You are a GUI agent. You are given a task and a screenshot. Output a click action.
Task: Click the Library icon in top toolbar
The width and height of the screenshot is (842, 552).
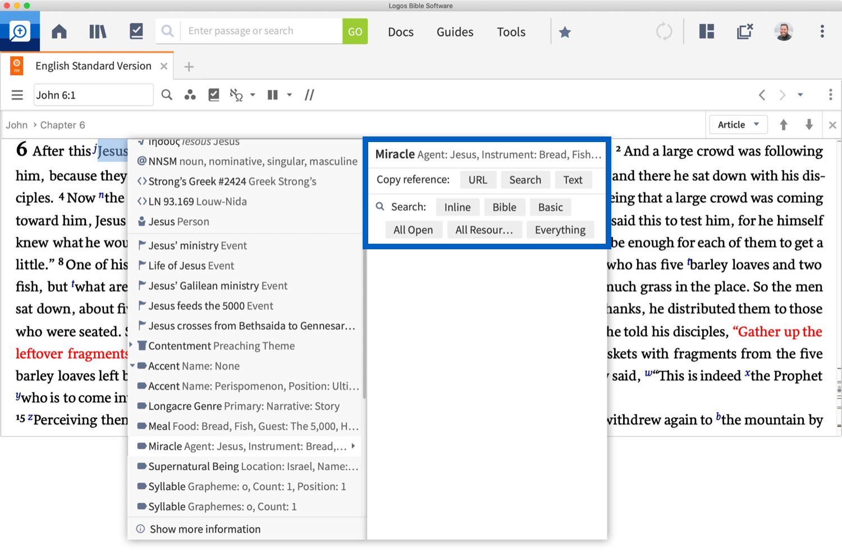click(x=98, y=31)
